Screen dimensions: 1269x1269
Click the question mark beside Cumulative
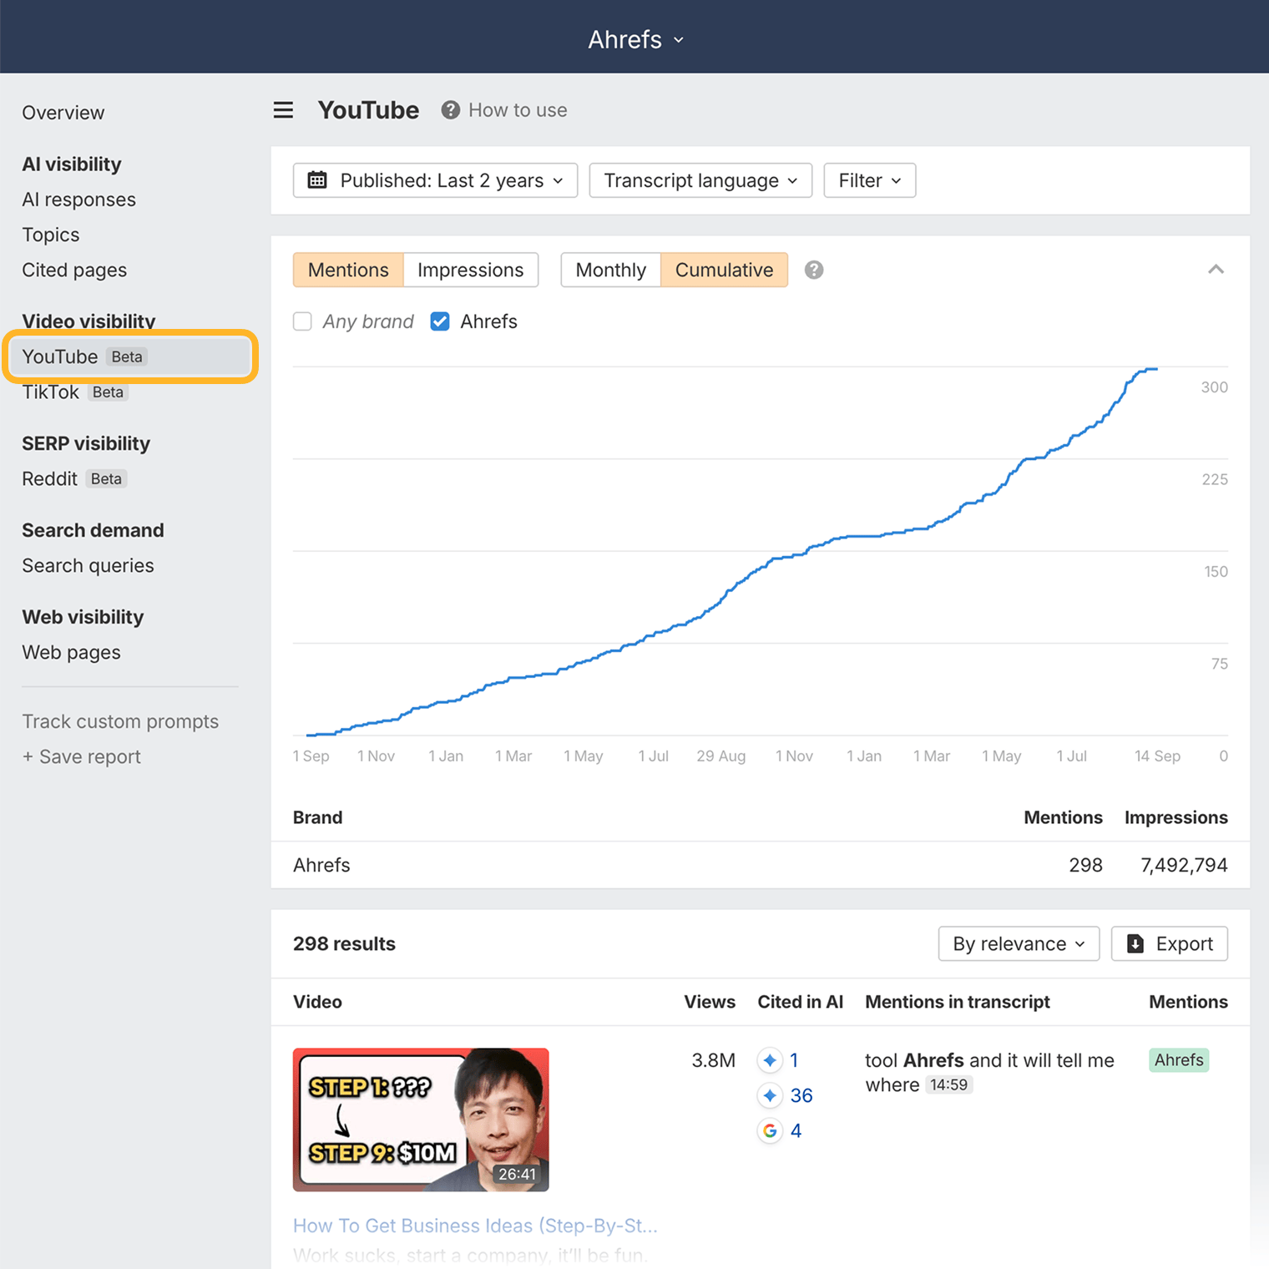pyautogui.click(x=814, y=270)
